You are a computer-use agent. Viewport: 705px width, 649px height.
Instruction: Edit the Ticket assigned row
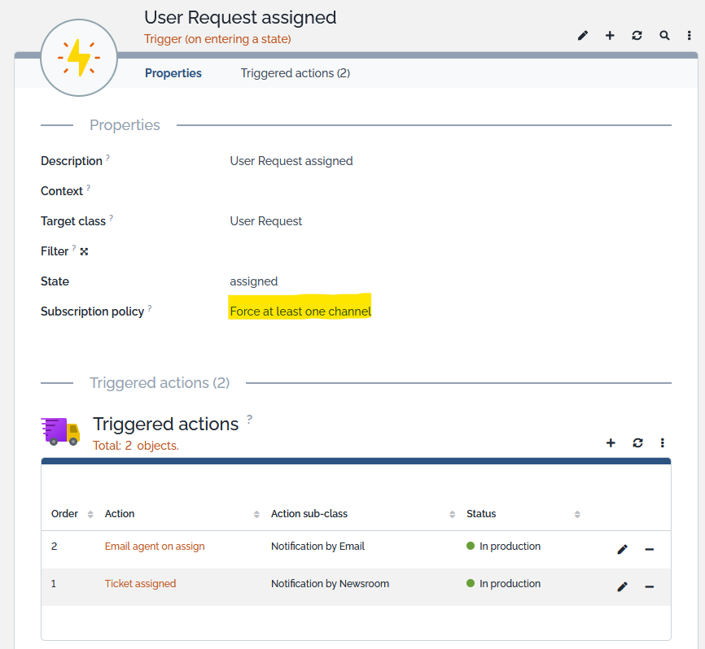pos(622,586)
